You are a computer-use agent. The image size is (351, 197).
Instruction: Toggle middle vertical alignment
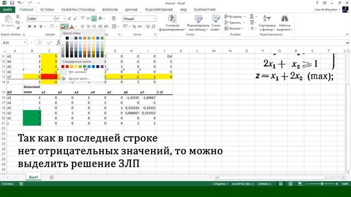point(88,19)
